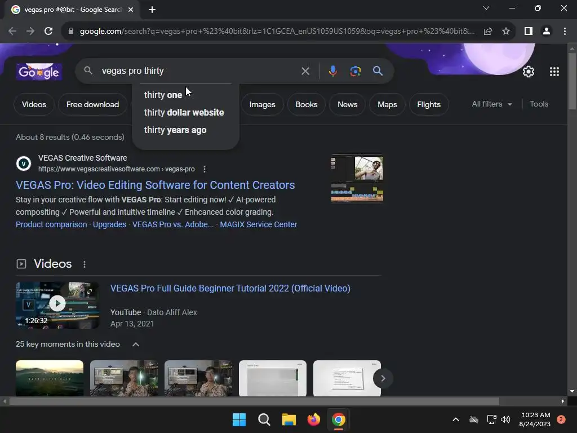Open more options for VEGAS Creative Software result
The width and height of the screenshot is (577, 433).
coord(205,169)
